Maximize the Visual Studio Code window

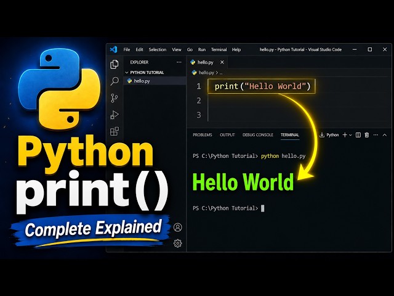(x=369, y=49)
